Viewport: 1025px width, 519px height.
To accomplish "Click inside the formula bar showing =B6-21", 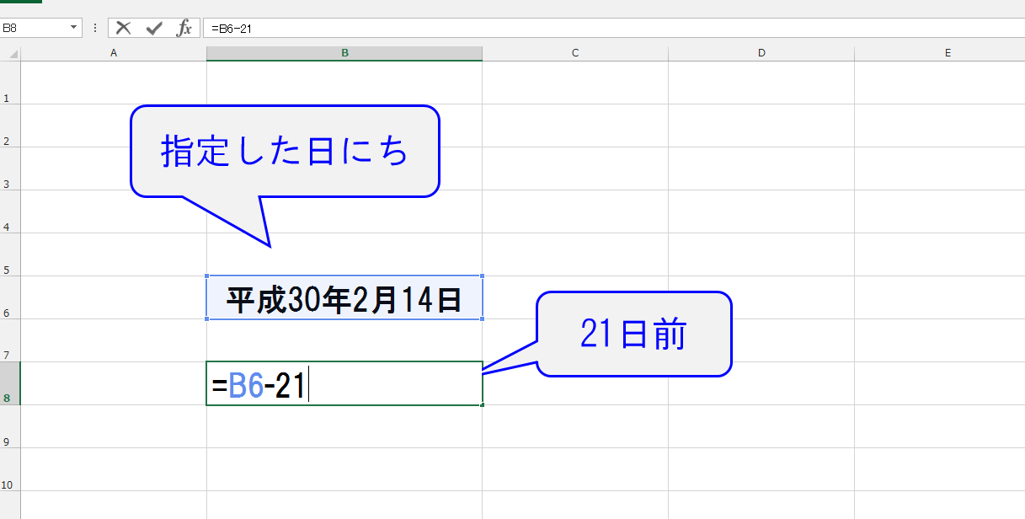I will coord(590,28).
